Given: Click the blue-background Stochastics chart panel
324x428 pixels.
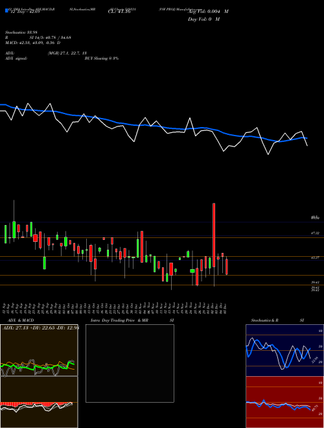Looking at the screenshot, I should point(284,350).
